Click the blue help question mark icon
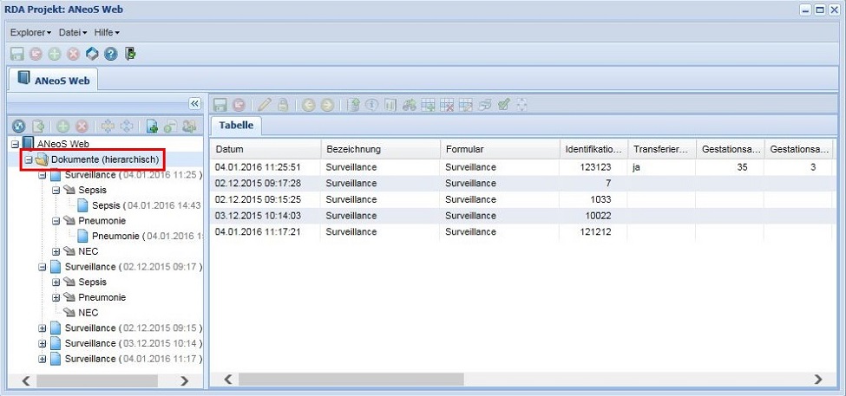846x396 pixels. 110,54
